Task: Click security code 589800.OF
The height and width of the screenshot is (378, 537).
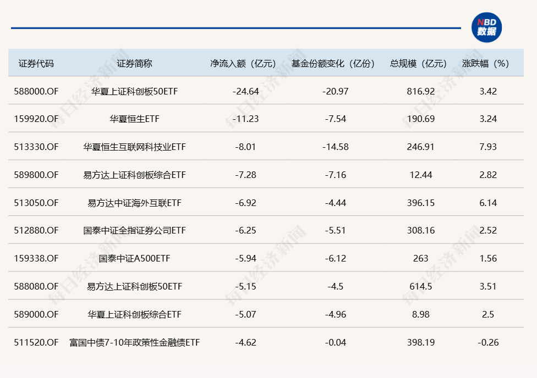Action: click(x=36, y=175)
